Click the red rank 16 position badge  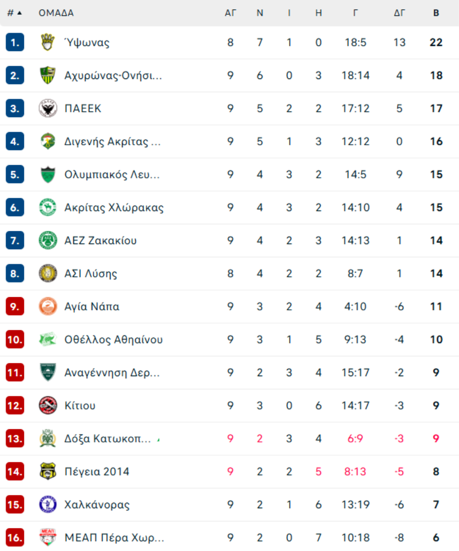[15, 538]
